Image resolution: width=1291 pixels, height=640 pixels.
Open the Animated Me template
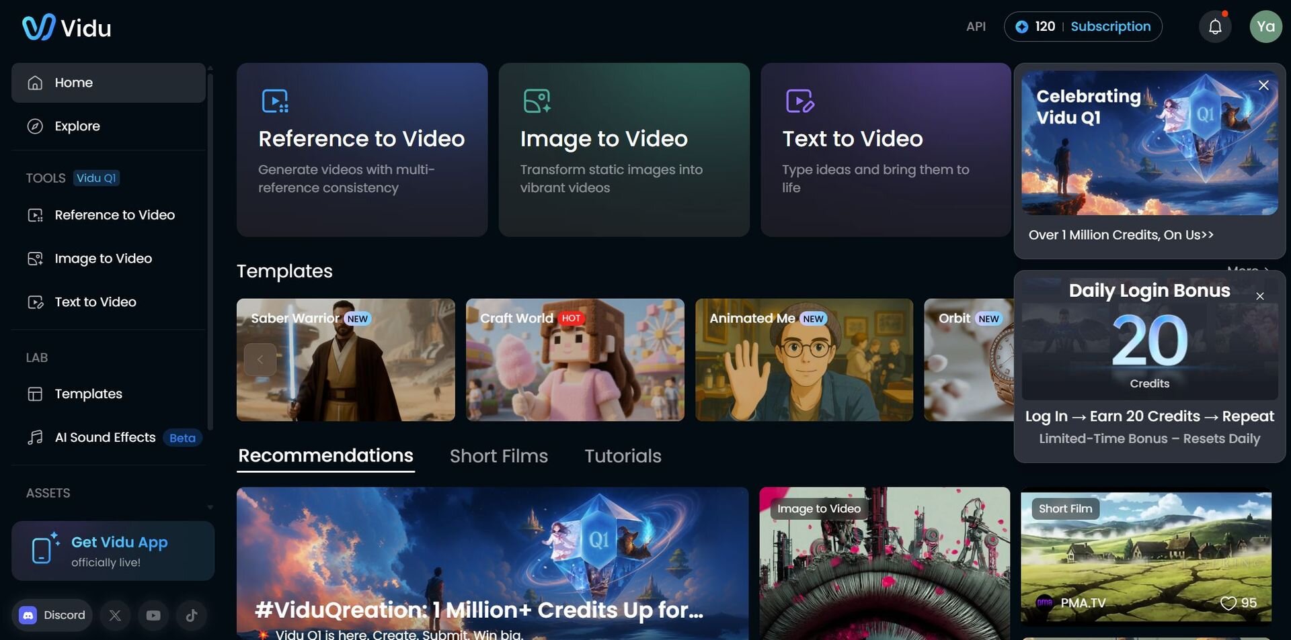pos(804,360)
